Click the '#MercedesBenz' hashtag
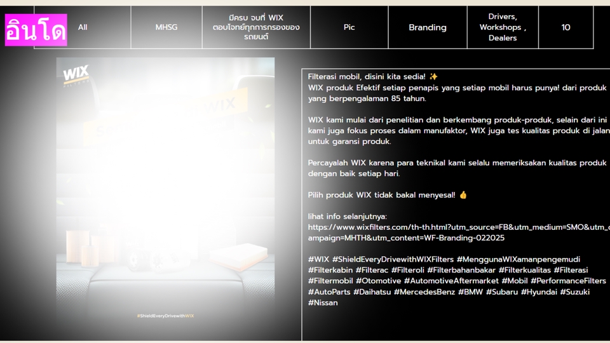Screen dimensions: 610x343 pyautogui.click(x=424, y=292)
